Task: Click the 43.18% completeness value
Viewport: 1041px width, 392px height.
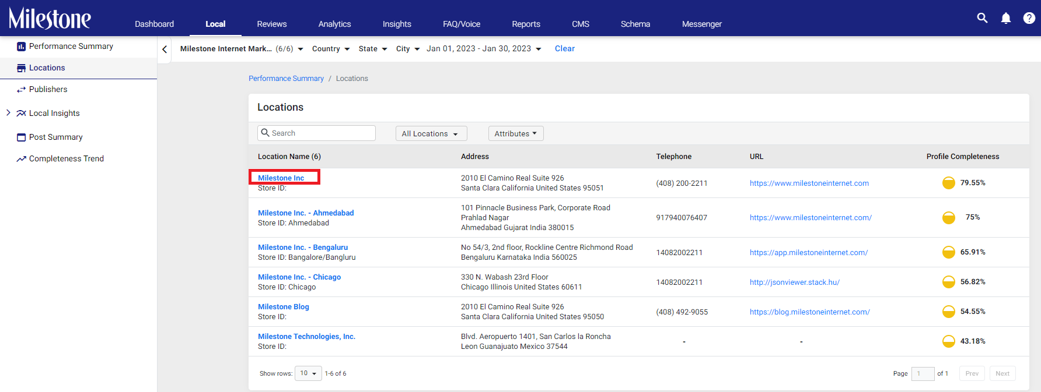Action: [x=973, y=341]
